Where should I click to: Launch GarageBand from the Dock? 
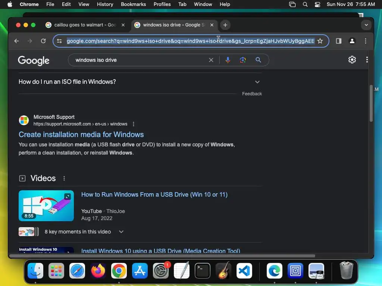point(223,271)
